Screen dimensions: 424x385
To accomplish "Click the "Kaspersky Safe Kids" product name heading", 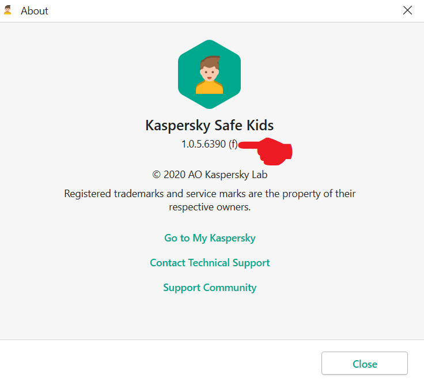I will (210, 125).
